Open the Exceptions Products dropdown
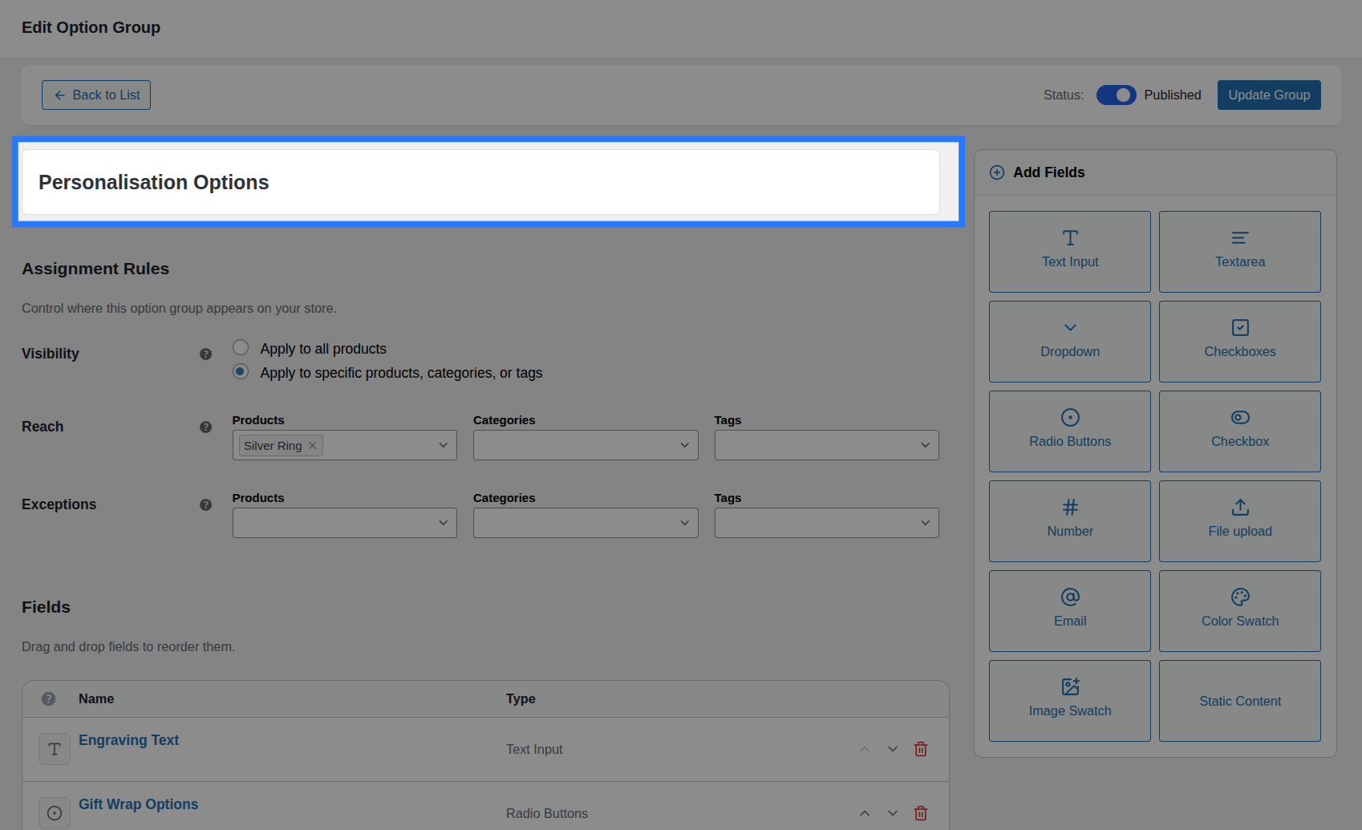 click(345, 523)
